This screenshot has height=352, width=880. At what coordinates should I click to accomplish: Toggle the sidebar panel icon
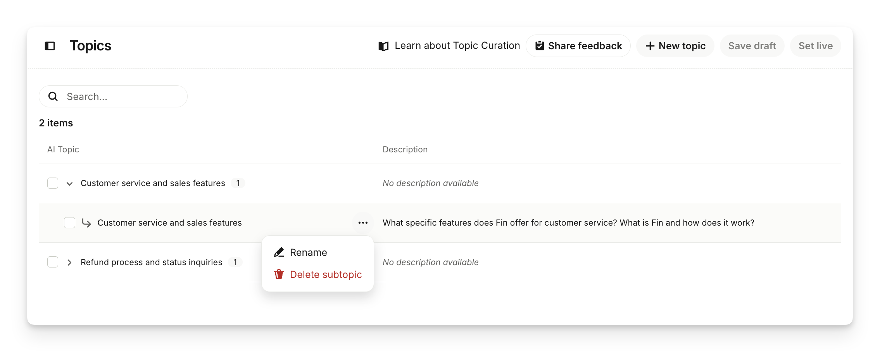pyautogui.click(x=50, y=46)
